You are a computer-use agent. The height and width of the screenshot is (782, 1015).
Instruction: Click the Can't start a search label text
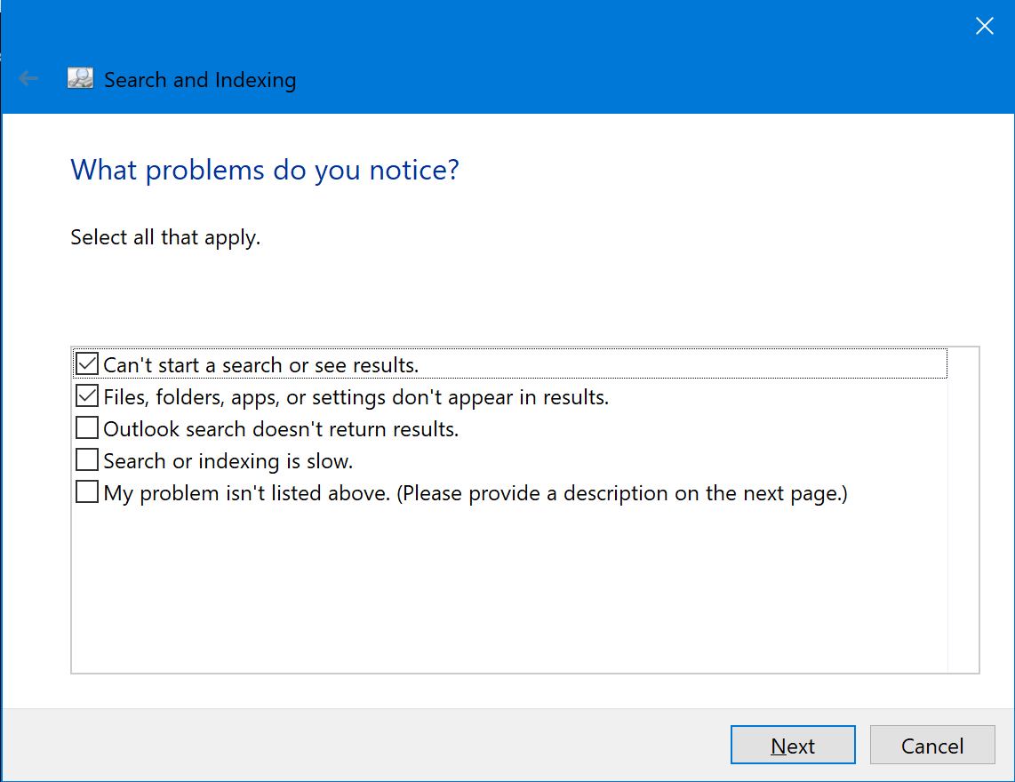pyautogui.click(x=258, y=363)
